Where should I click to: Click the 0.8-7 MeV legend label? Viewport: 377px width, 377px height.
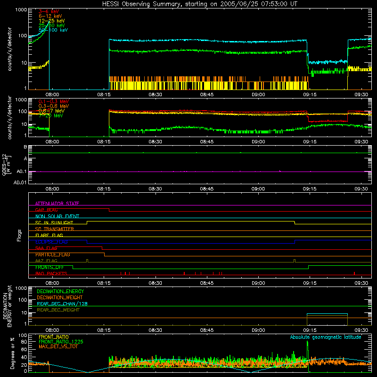pos(52,111)
